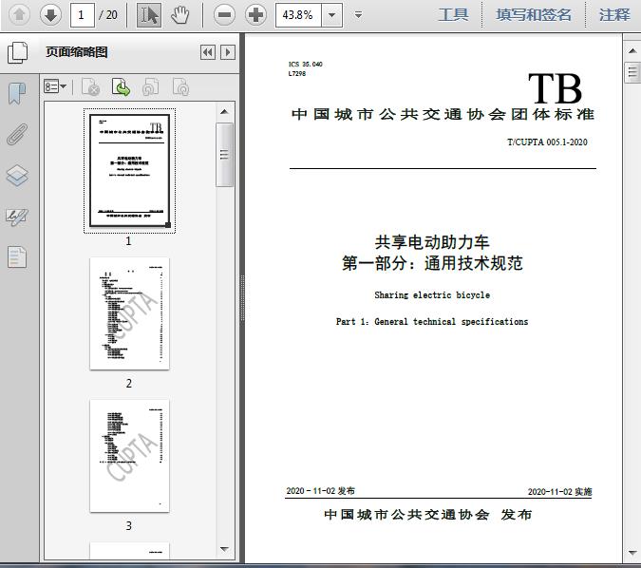This screenshot has height=568, width=641.
Task: Expand thumbnails pane with right arrow button
Action: 228,52
